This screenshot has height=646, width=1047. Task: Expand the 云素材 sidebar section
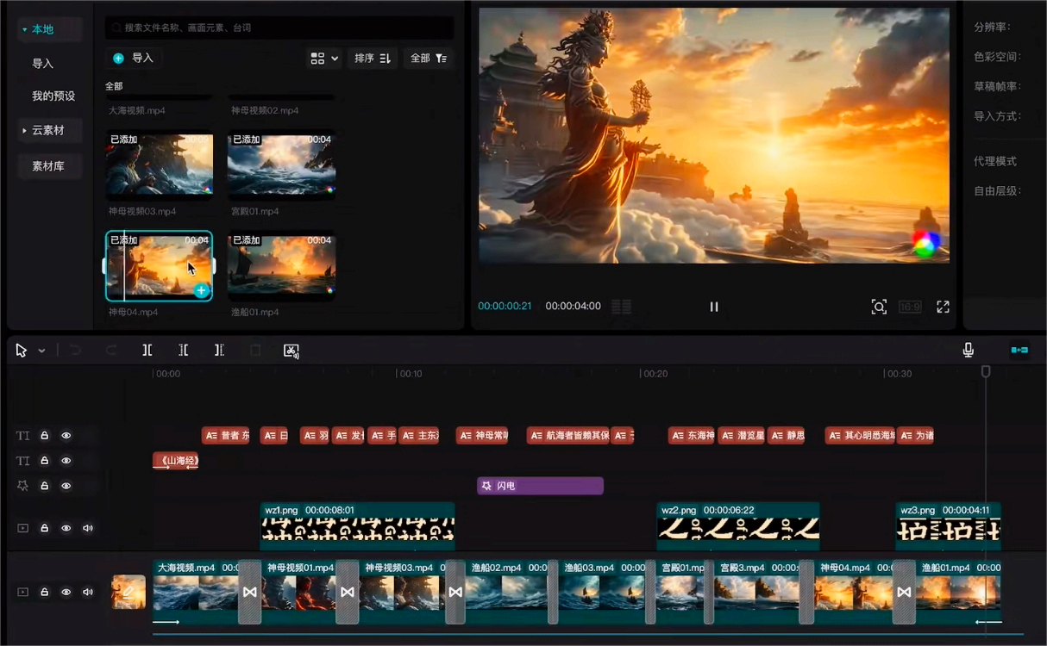(x=48, y=130)
